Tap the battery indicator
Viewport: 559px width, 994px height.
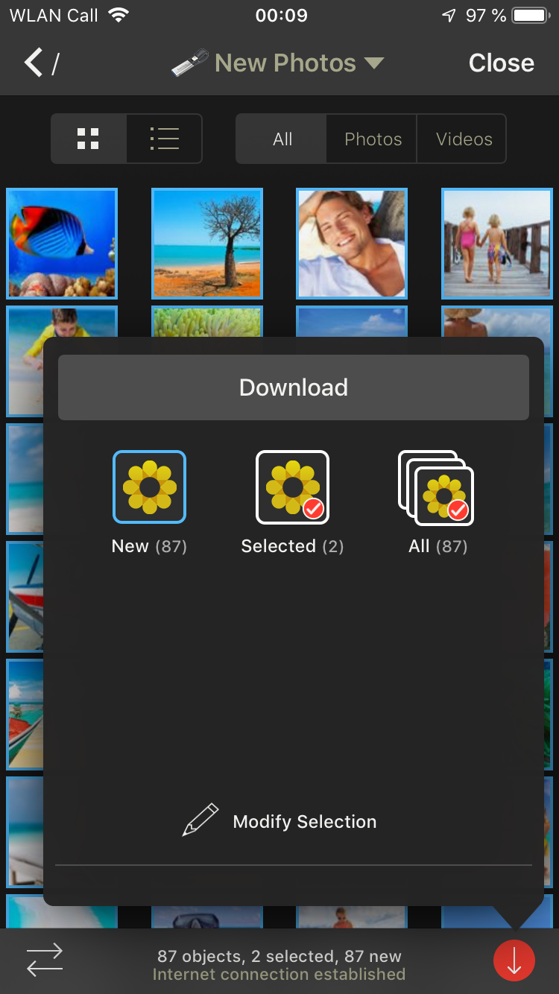click(531, 15)
